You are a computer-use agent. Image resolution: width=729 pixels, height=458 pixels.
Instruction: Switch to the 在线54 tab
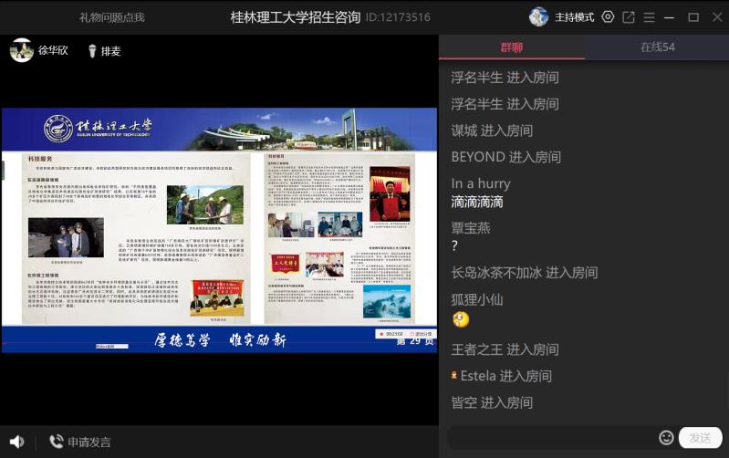[x=657, y=47]
